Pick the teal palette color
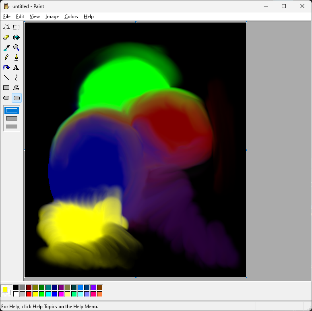 48,287
